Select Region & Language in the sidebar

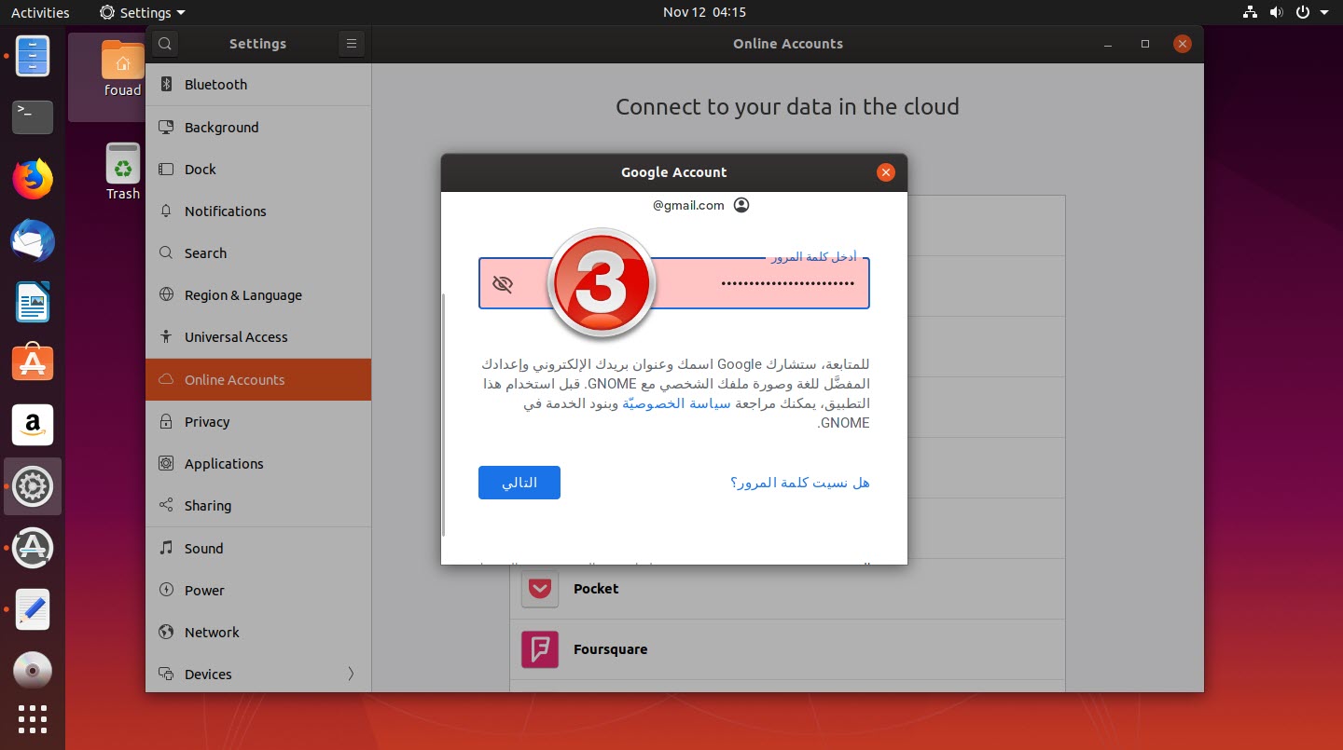258,295
